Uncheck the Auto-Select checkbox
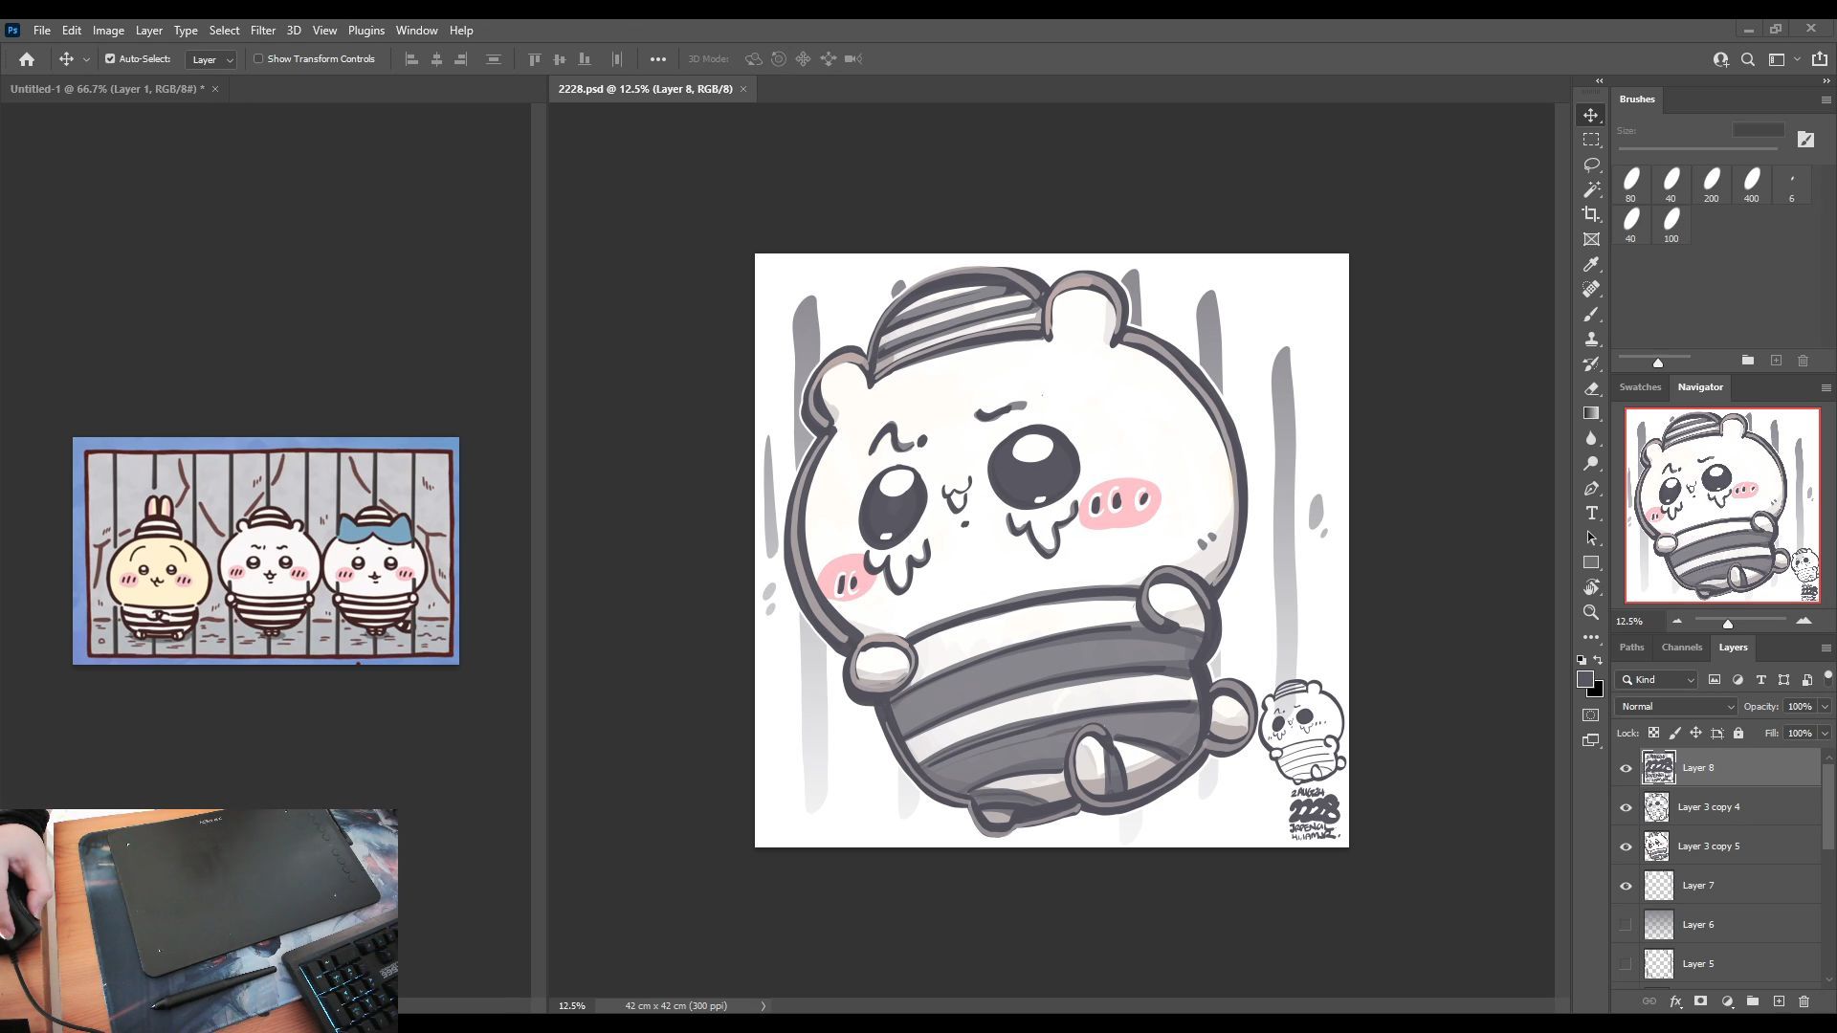Screen dimensions: 1837x1033 pos(110,59)
